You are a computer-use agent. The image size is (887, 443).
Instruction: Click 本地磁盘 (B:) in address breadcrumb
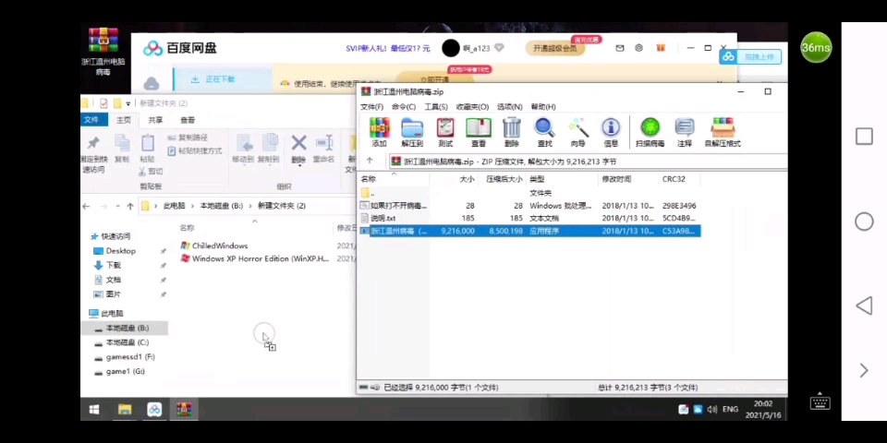pyautogui.click(x=221, y=206)
